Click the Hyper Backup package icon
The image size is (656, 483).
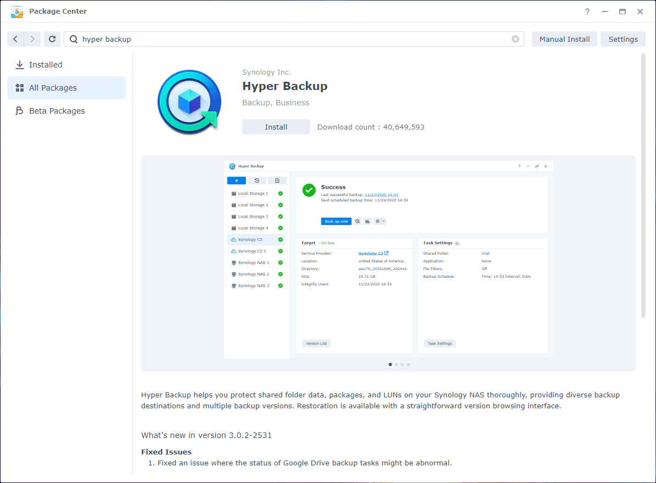pyautogui.click(x=189, y=103)
